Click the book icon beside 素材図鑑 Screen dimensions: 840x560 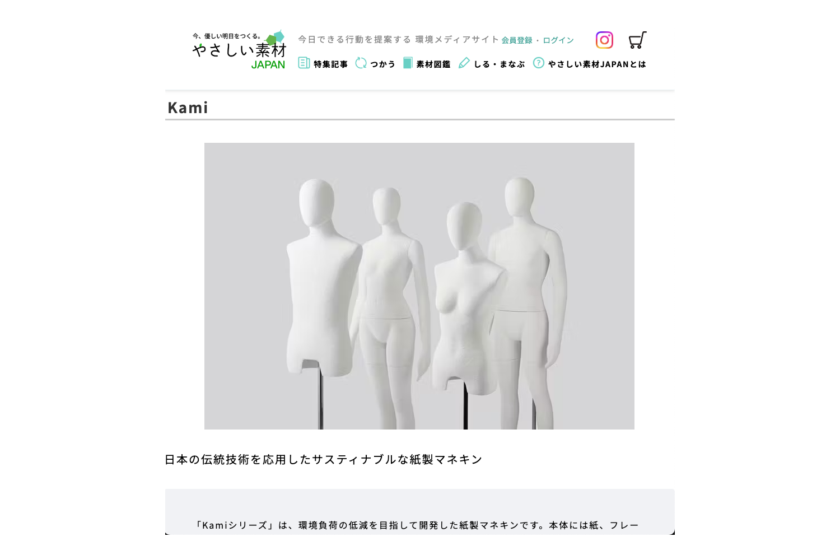(x=408, y=63)
